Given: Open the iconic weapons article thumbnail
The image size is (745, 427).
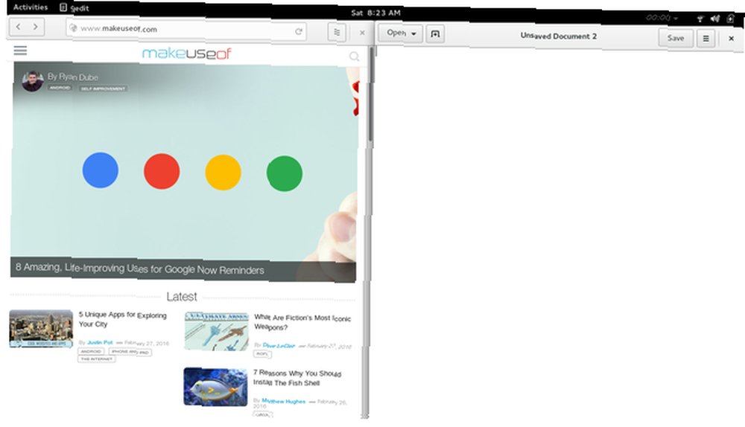Looking at the screenshot, I should [217, 331].
